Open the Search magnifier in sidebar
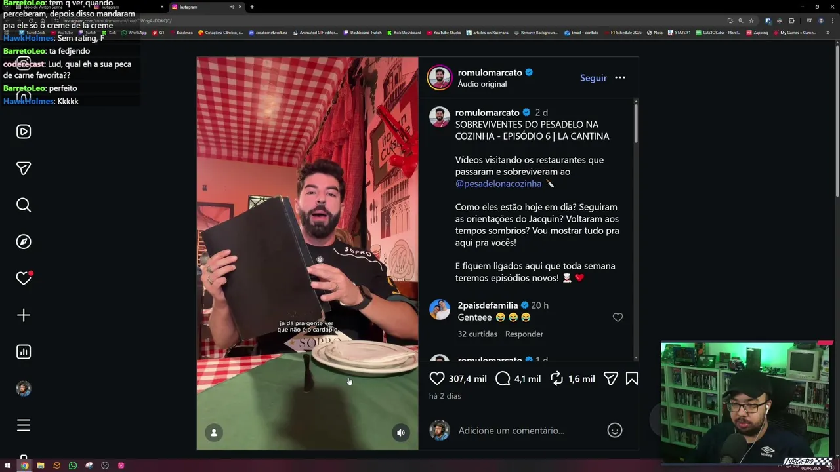 [24, 205]
